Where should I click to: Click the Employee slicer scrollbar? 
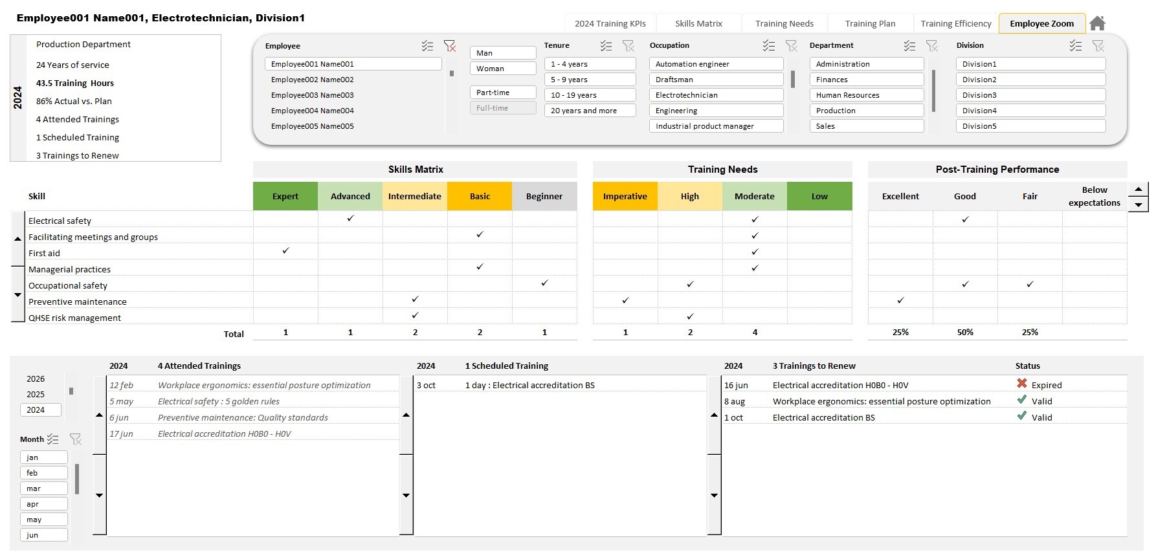tap(452, 73)
